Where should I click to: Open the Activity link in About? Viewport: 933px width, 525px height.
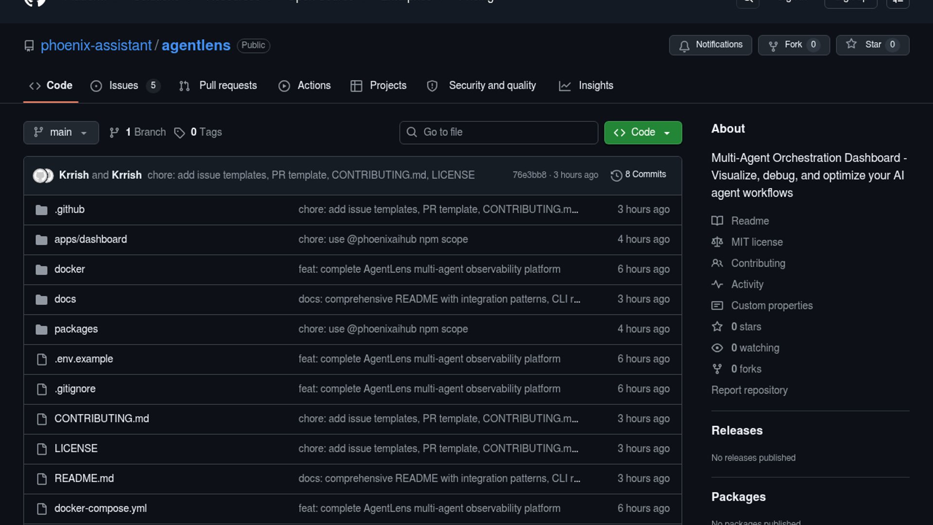(747, 284)
